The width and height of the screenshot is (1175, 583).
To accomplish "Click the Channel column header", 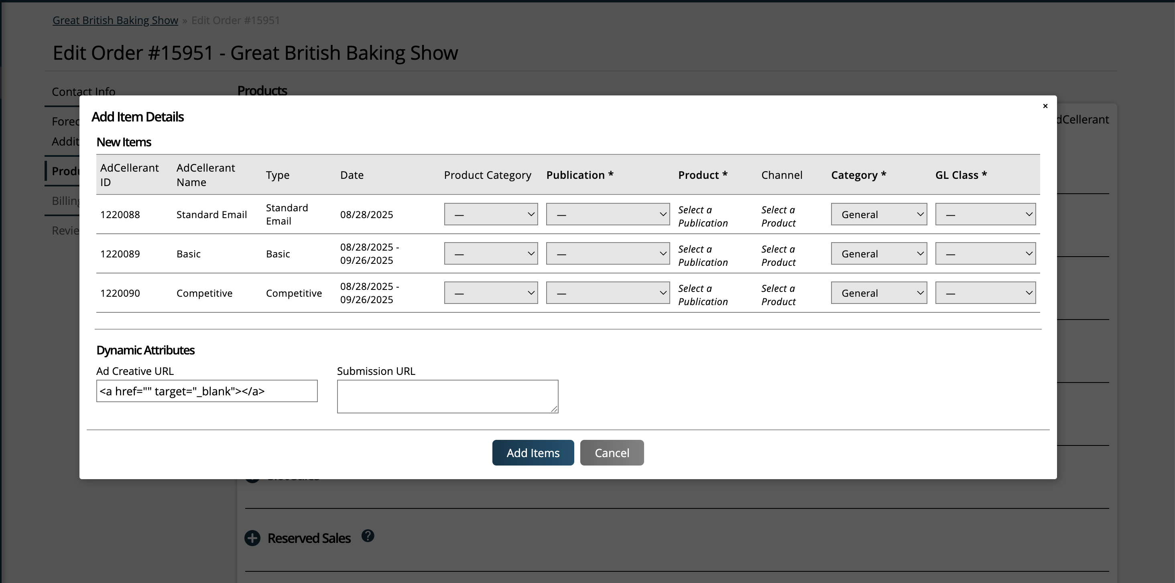I will (781, 175).
